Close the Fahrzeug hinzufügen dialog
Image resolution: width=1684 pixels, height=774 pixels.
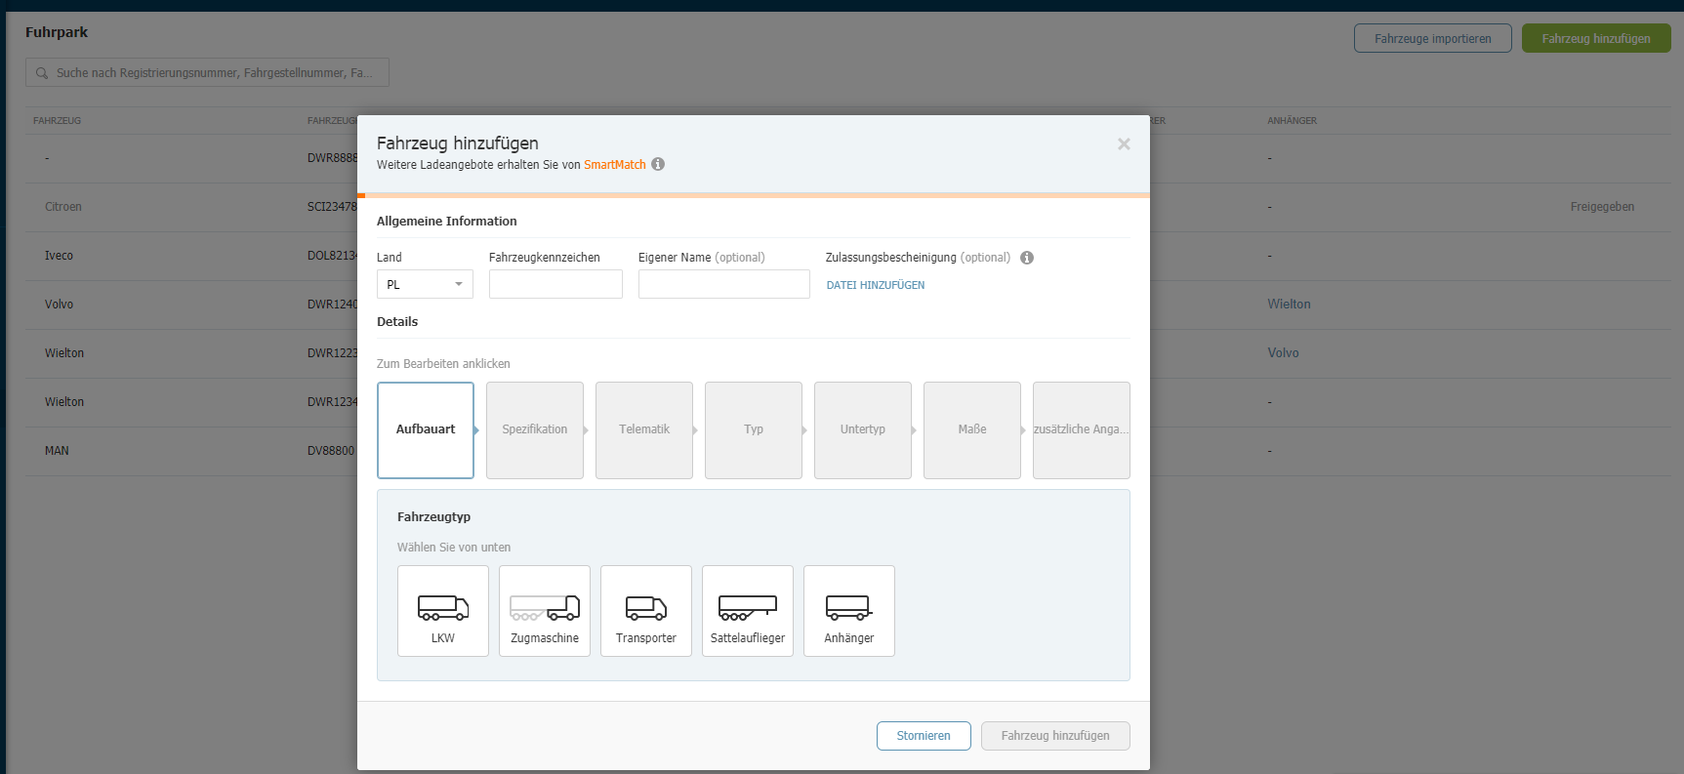coord(1124,143)
